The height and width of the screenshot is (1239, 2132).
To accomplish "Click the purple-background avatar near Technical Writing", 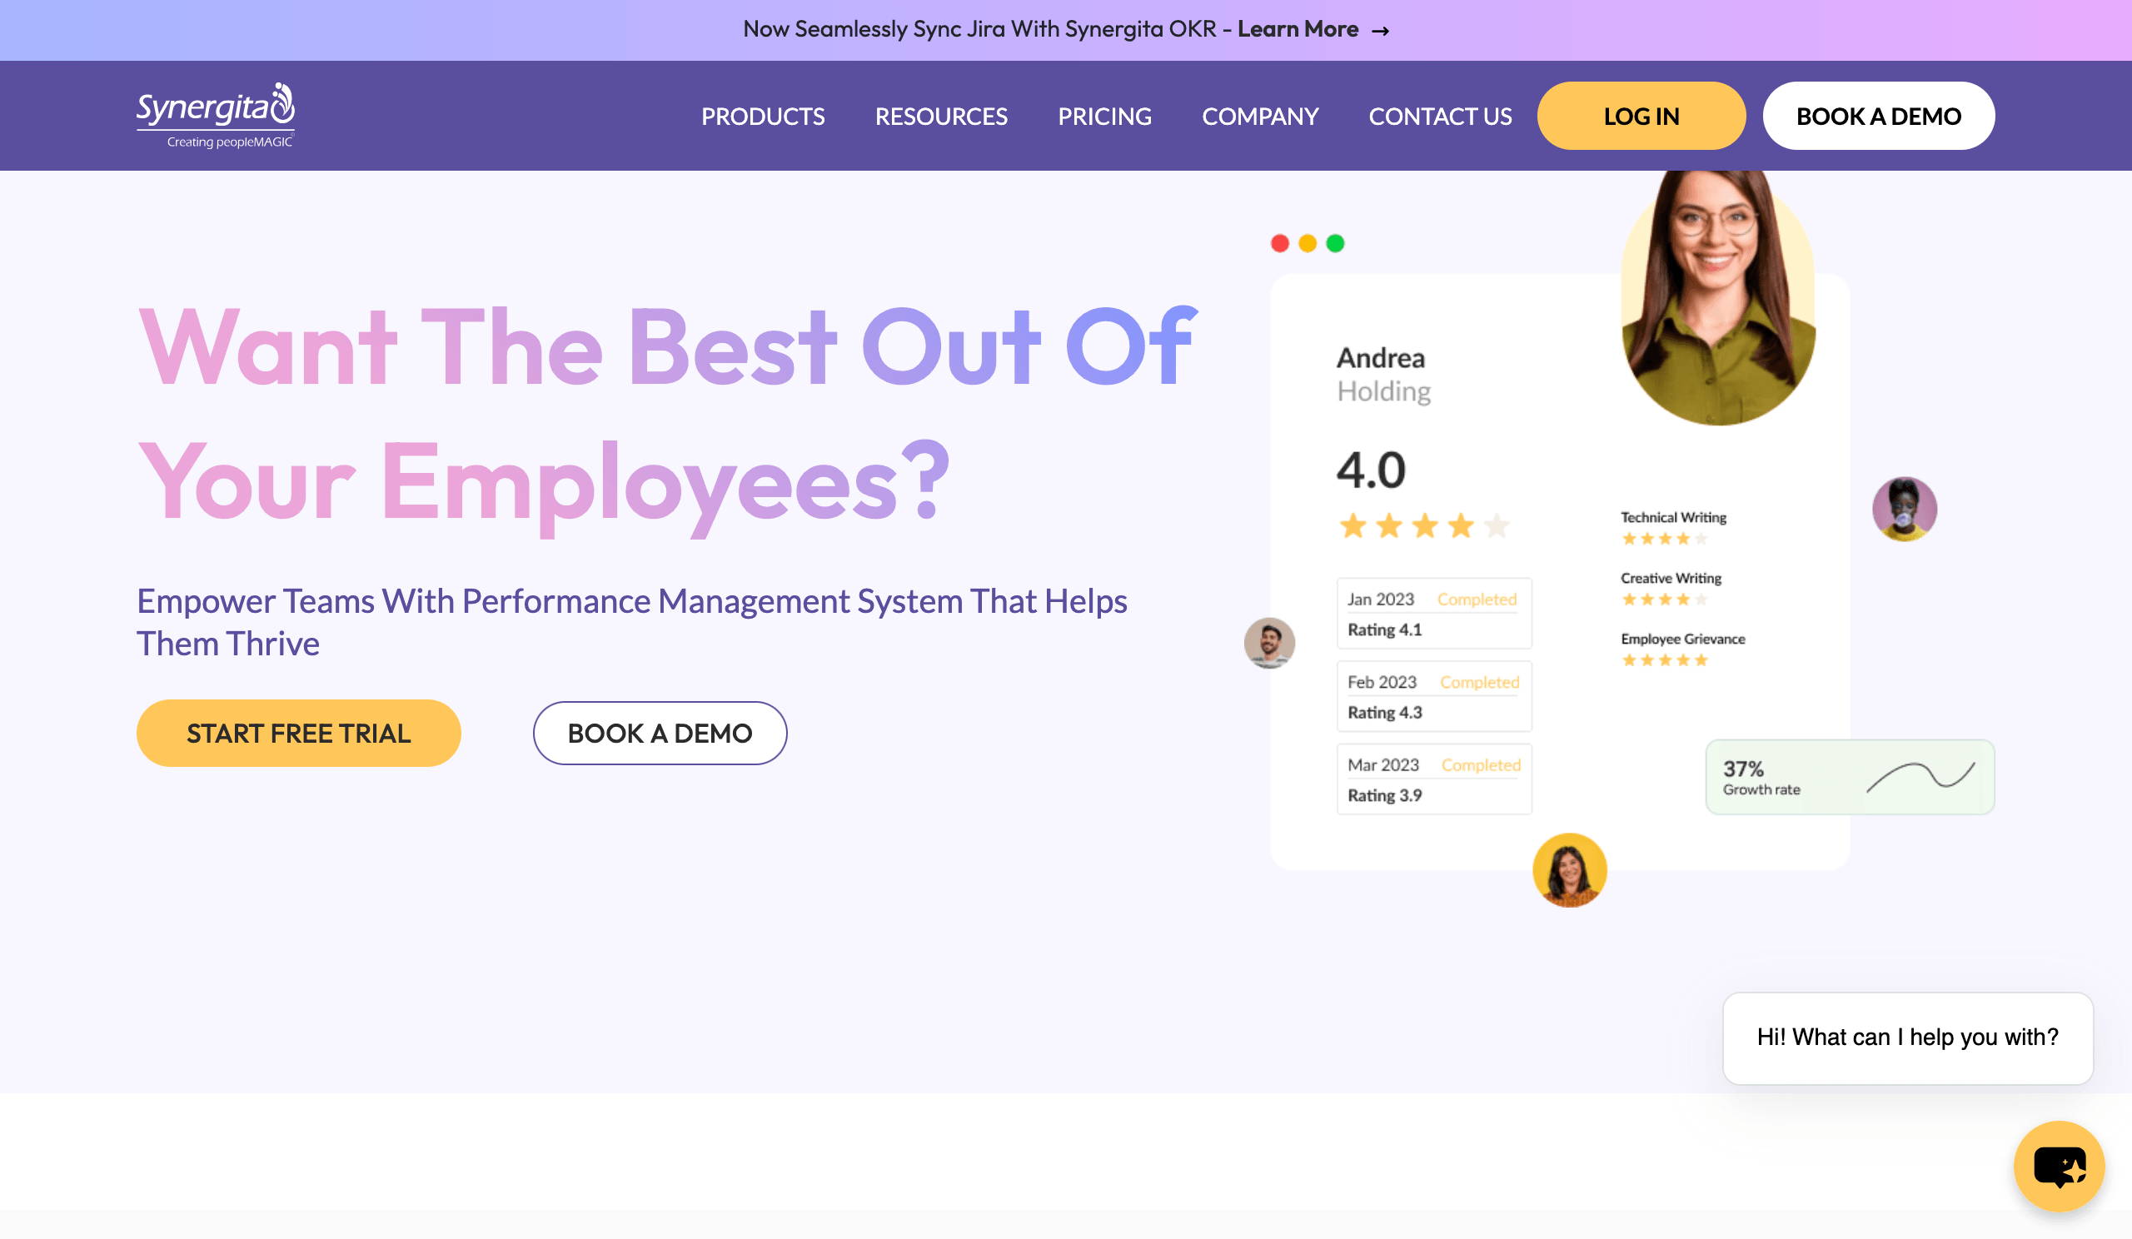I will 1905,508.
